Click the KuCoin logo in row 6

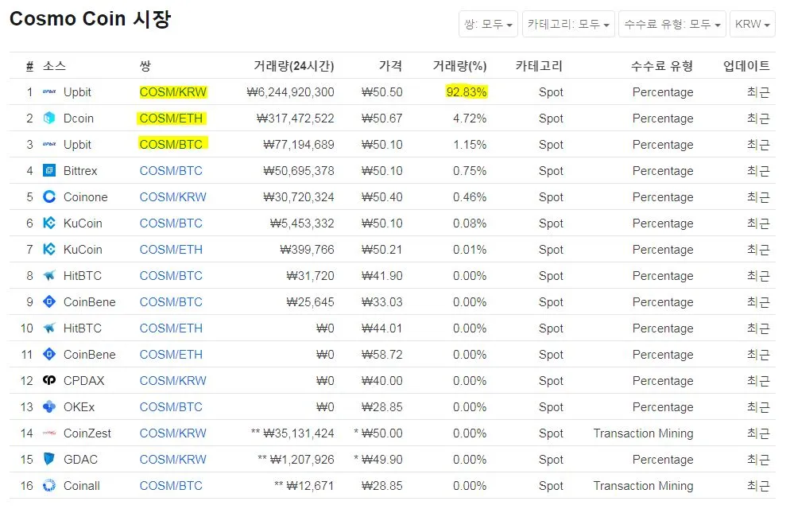tap(49, 223)
